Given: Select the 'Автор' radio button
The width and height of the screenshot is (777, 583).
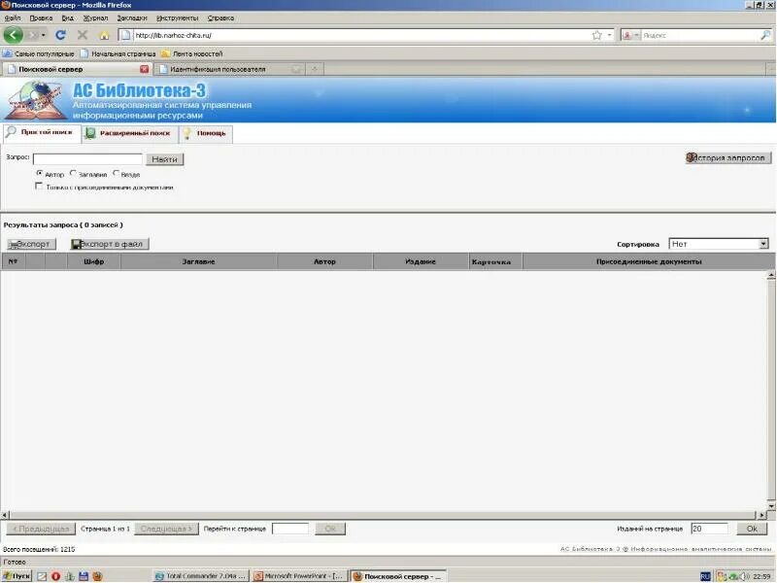Looking at the screenshot, I should click(40, 174).
